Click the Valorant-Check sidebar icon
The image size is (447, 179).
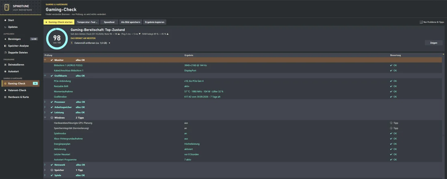[5, 90]
